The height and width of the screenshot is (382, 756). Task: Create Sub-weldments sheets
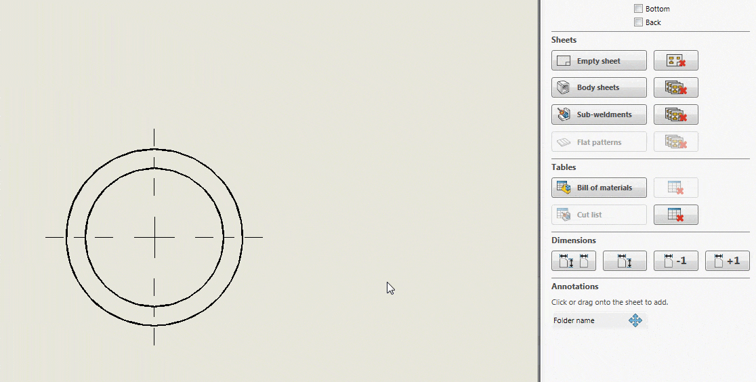point(599,114)
